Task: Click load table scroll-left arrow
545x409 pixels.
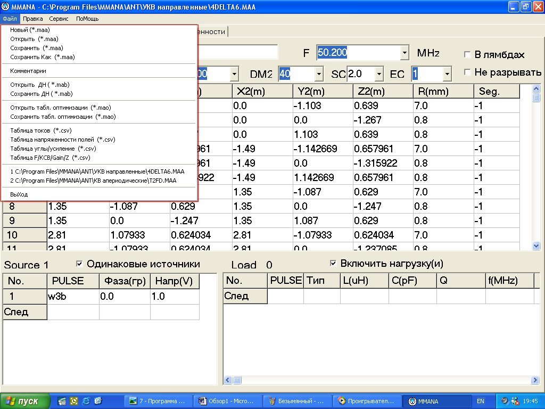Action: (228, 380)
